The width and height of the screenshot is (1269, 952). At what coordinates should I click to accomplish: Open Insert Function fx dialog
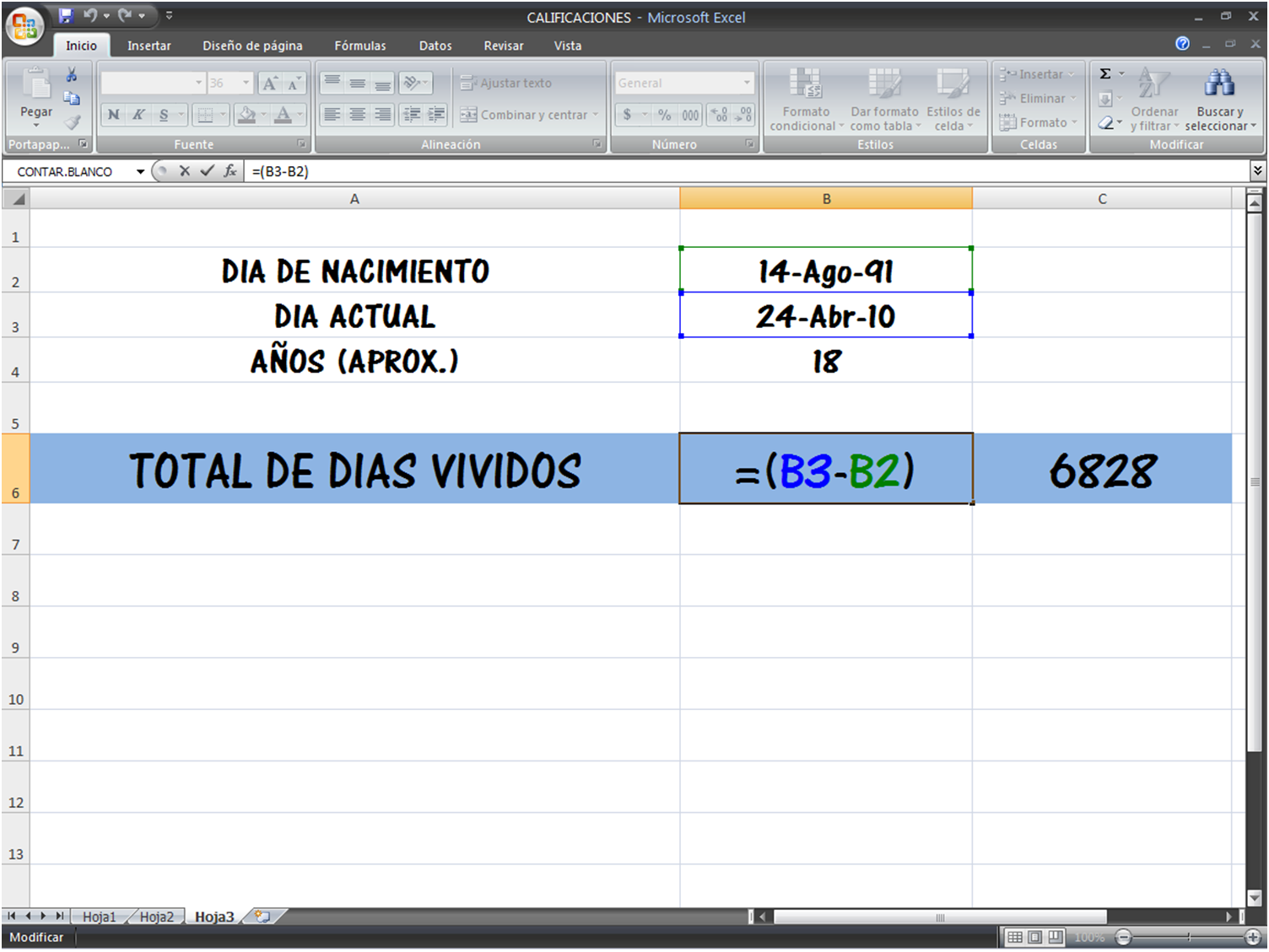(229, 171)
